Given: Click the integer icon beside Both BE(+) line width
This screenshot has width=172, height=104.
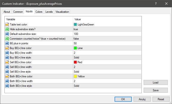Looking at the screenshot, I should pyautogui.click(x=7, y=81).
